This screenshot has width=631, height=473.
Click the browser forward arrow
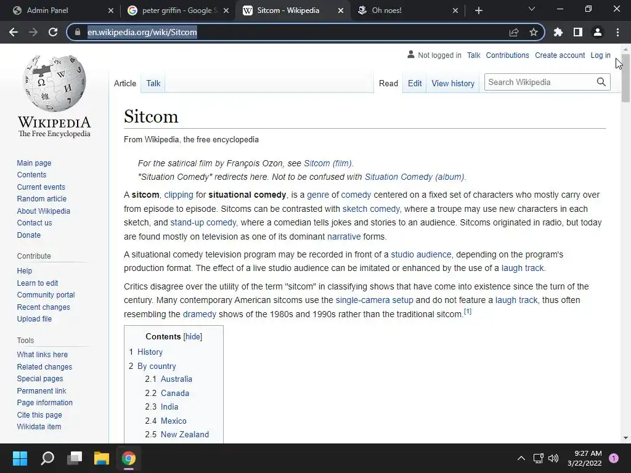33,32
